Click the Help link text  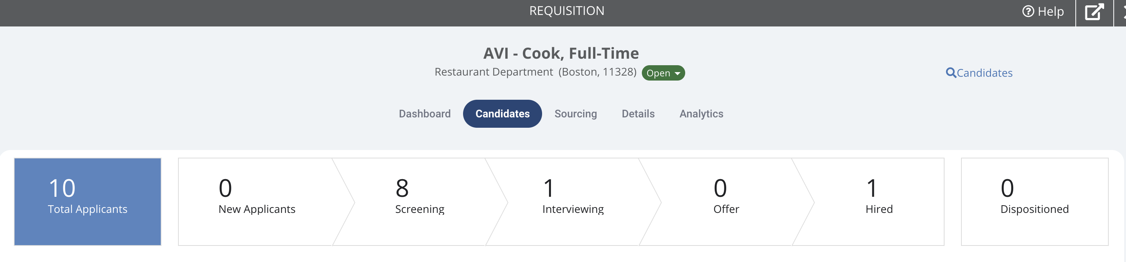click(x=1050, y=12)
